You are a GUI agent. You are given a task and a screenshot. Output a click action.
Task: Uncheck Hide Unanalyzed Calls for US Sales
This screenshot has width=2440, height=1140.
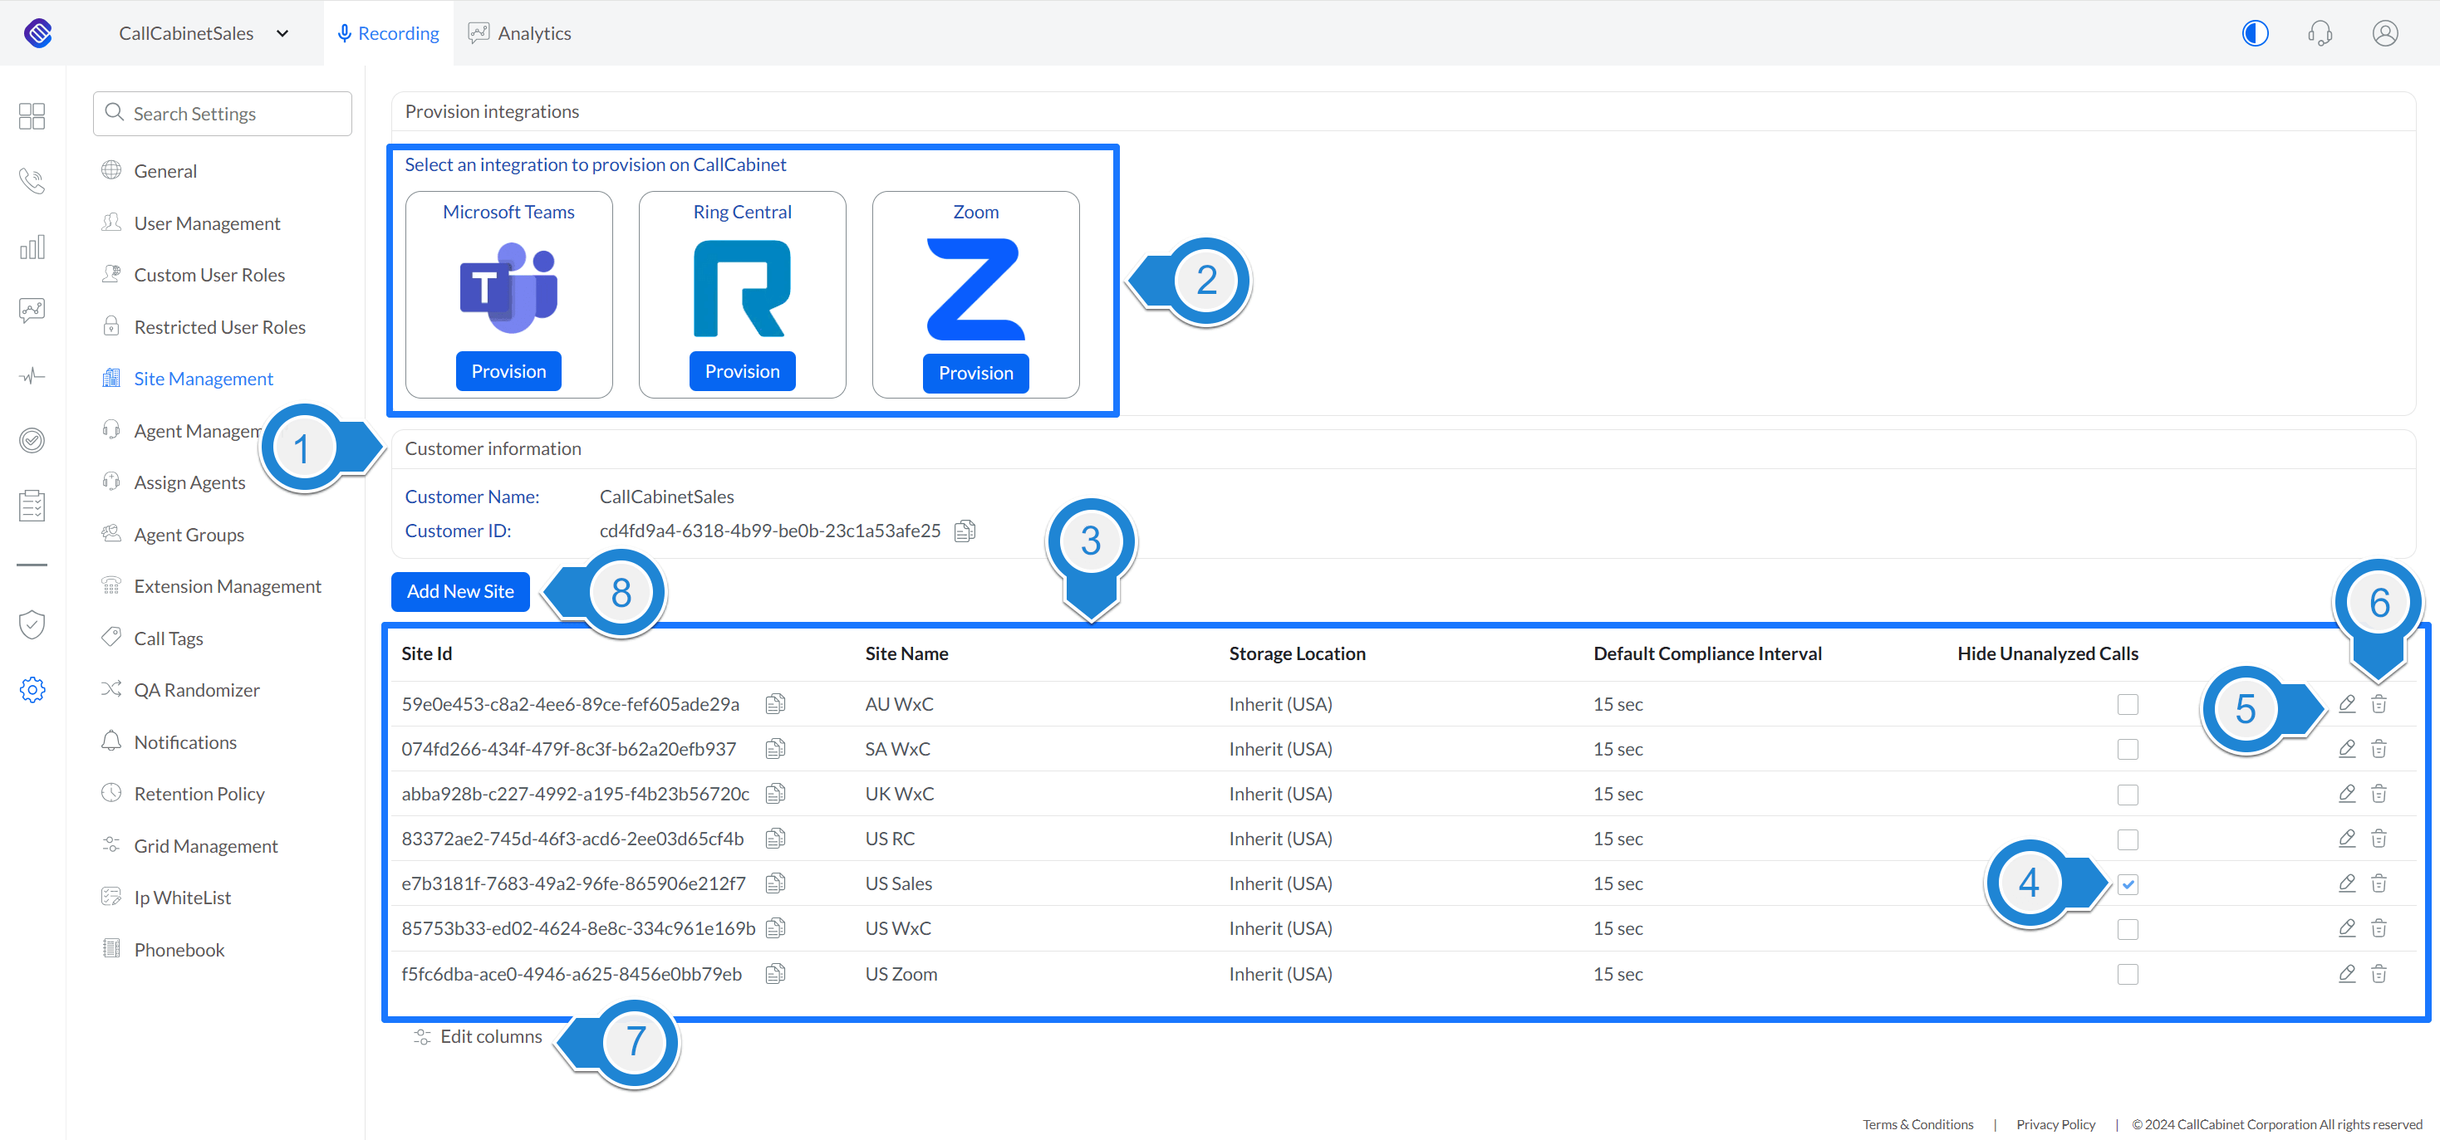point(2128,884)
